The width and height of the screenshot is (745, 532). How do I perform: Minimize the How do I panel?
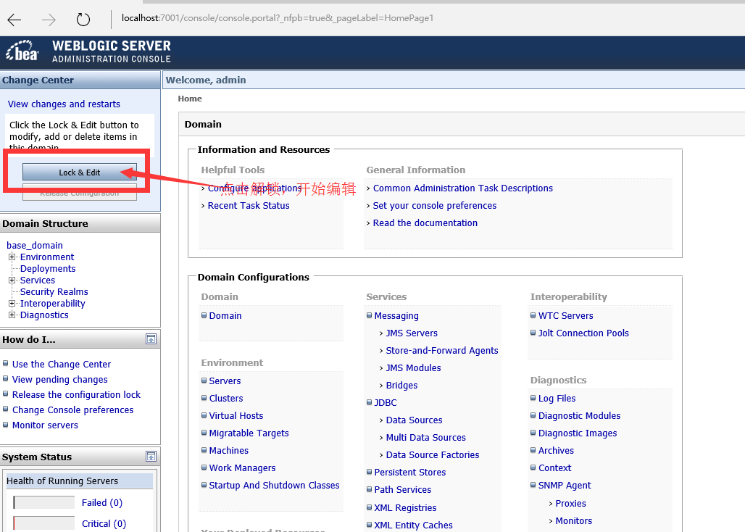point(151,339)
